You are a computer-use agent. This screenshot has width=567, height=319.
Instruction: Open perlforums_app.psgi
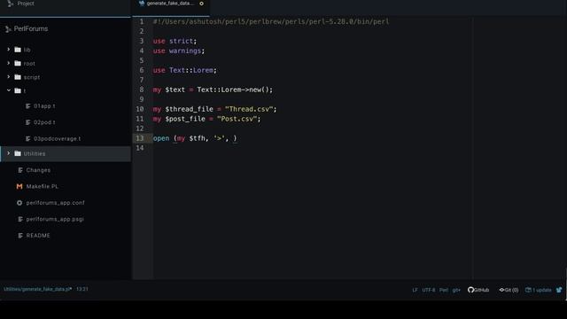pos(55,219)
